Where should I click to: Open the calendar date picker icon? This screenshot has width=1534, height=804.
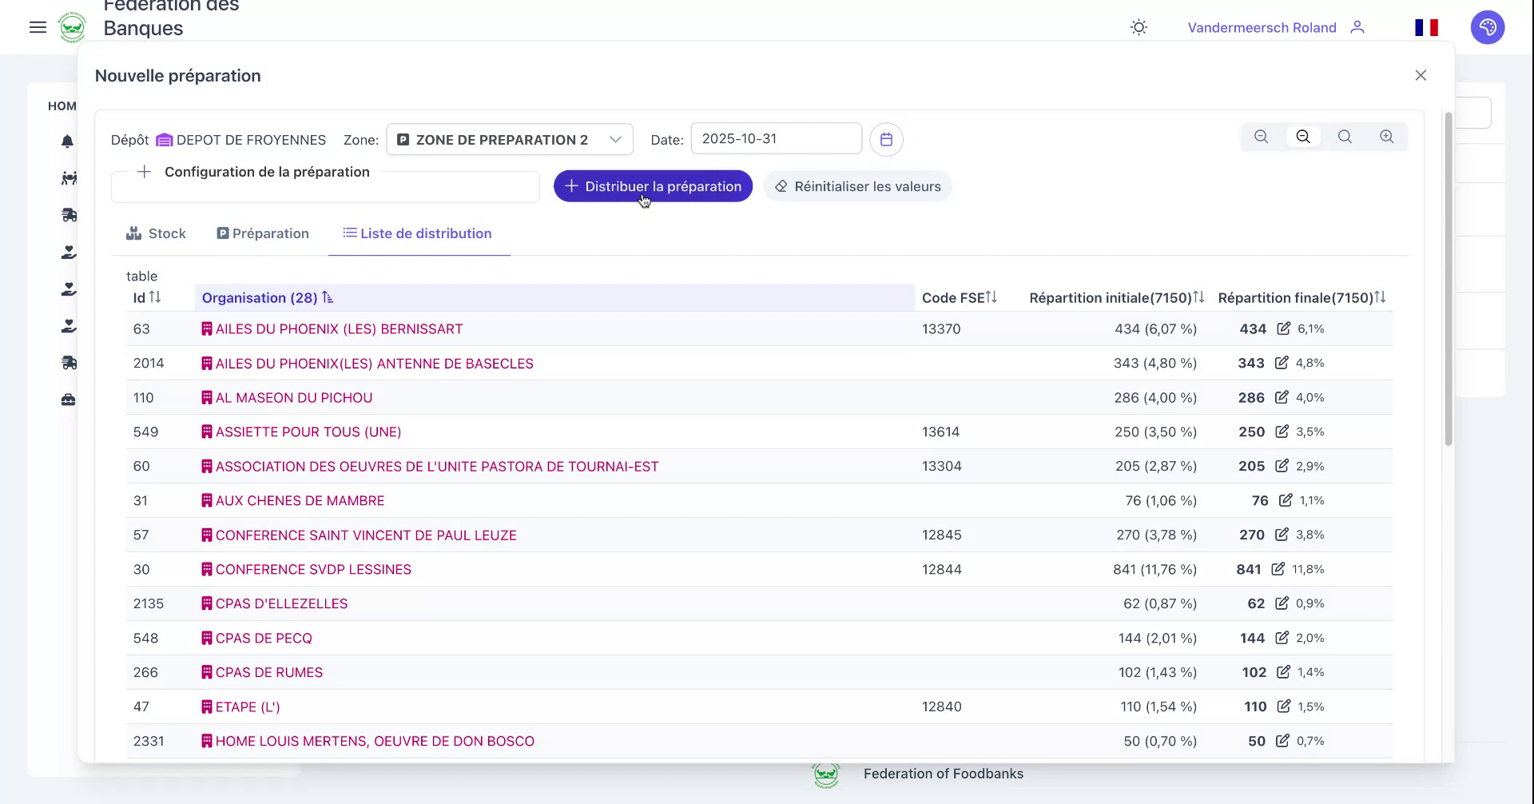point(886,138)
